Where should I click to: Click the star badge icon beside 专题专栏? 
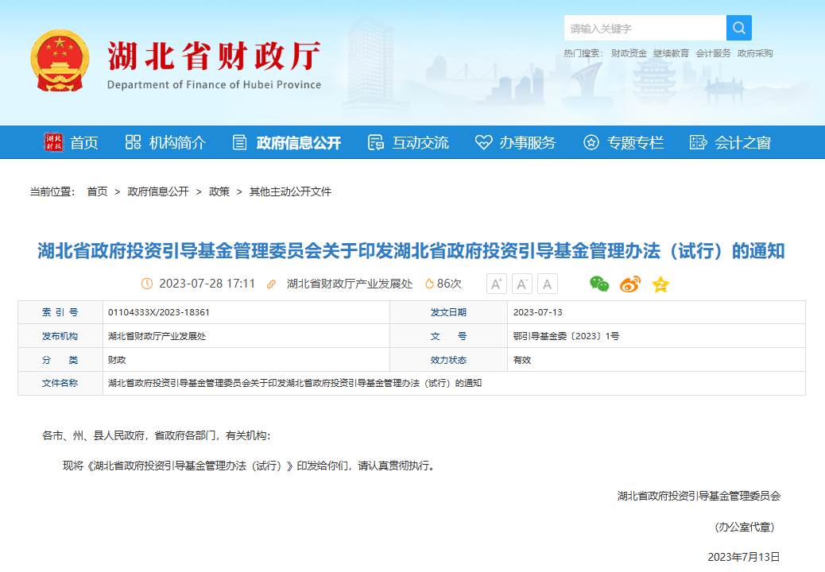(591, 142)
